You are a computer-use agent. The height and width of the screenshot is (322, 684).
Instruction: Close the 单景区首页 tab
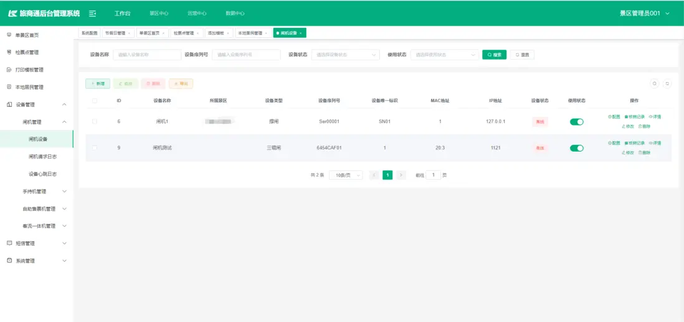[163, 33]
